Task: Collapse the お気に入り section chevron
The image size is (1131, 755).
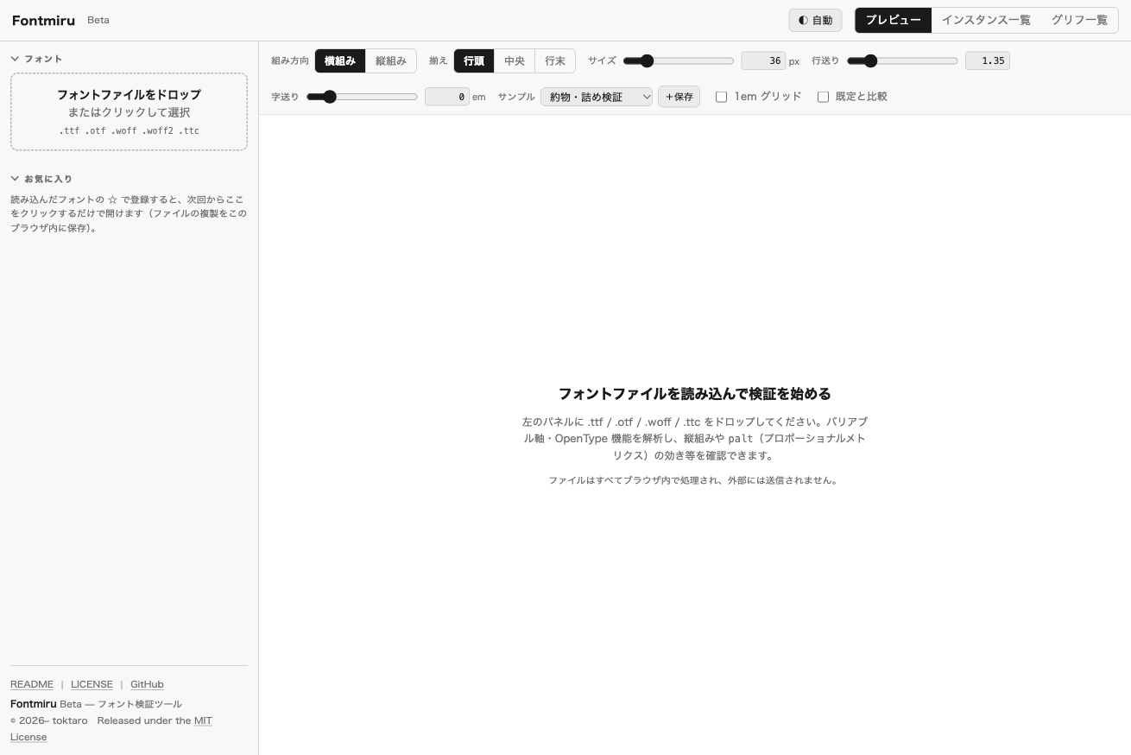Action: point(15,179)
